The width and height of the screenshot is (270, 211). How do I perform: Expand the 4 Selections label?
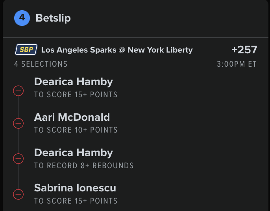point(41,64)
